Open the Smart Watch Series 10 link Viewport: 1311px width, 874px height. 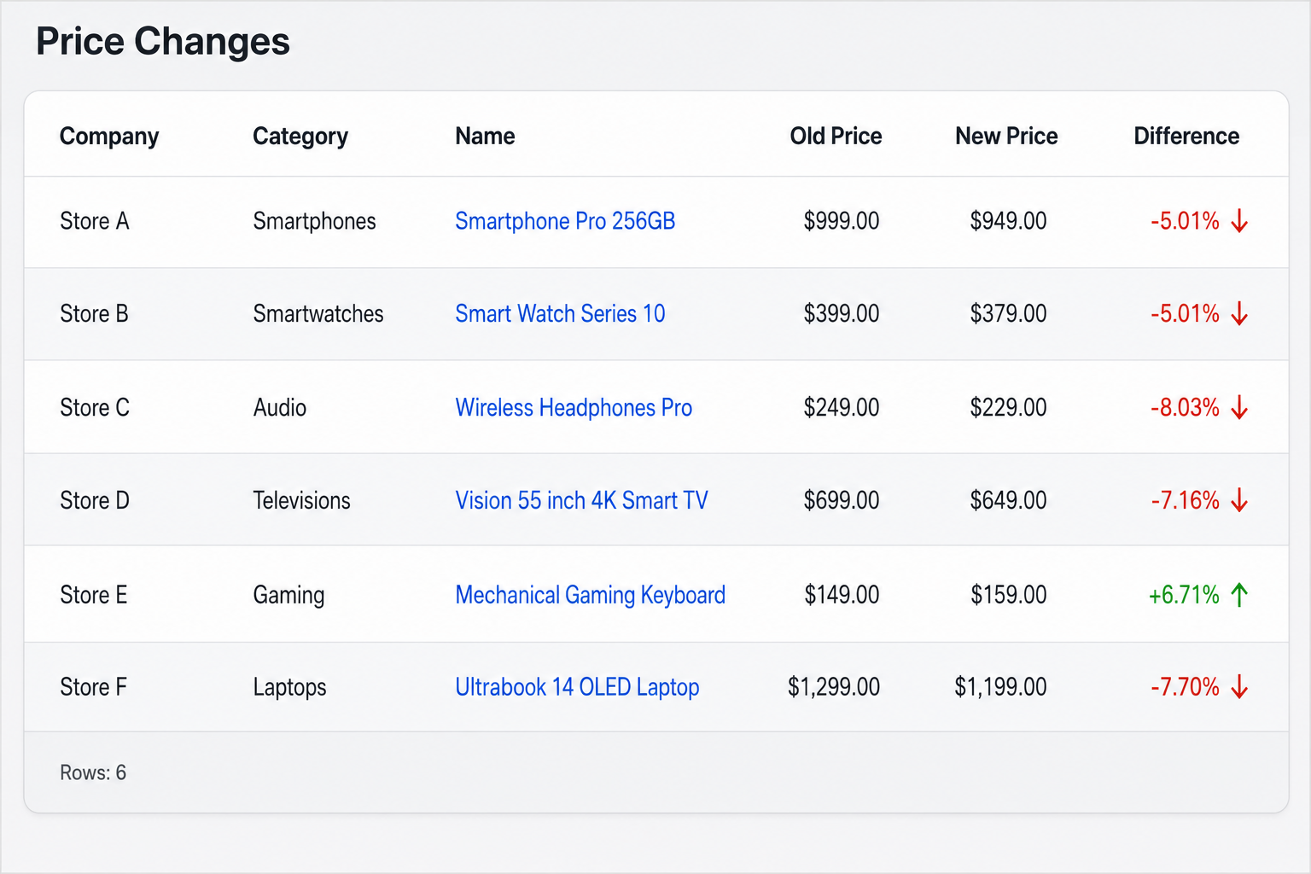[x=560, y=313]
